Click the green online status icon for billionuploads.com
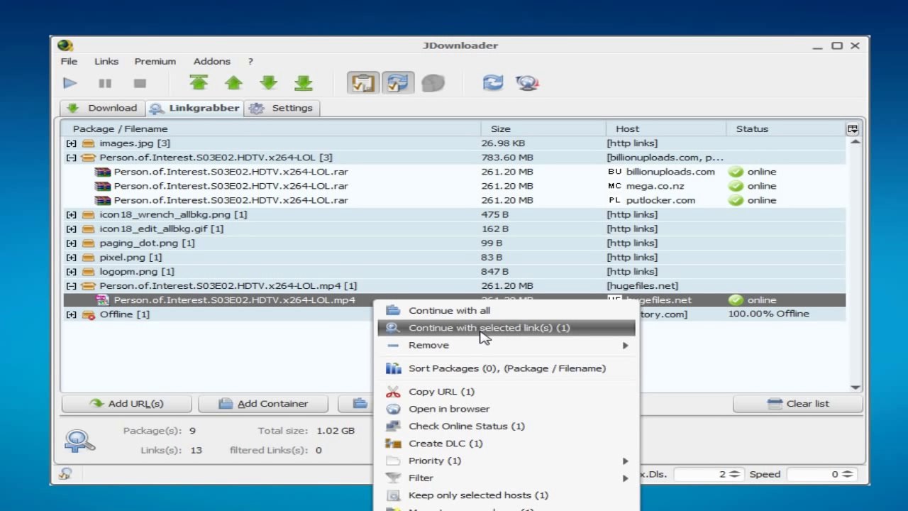This screenshot has height=511, width=908. click(736, 172)
